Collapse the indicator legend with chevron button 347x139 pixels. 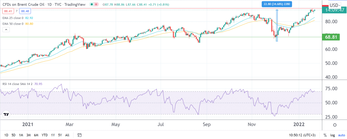(6, 30)
